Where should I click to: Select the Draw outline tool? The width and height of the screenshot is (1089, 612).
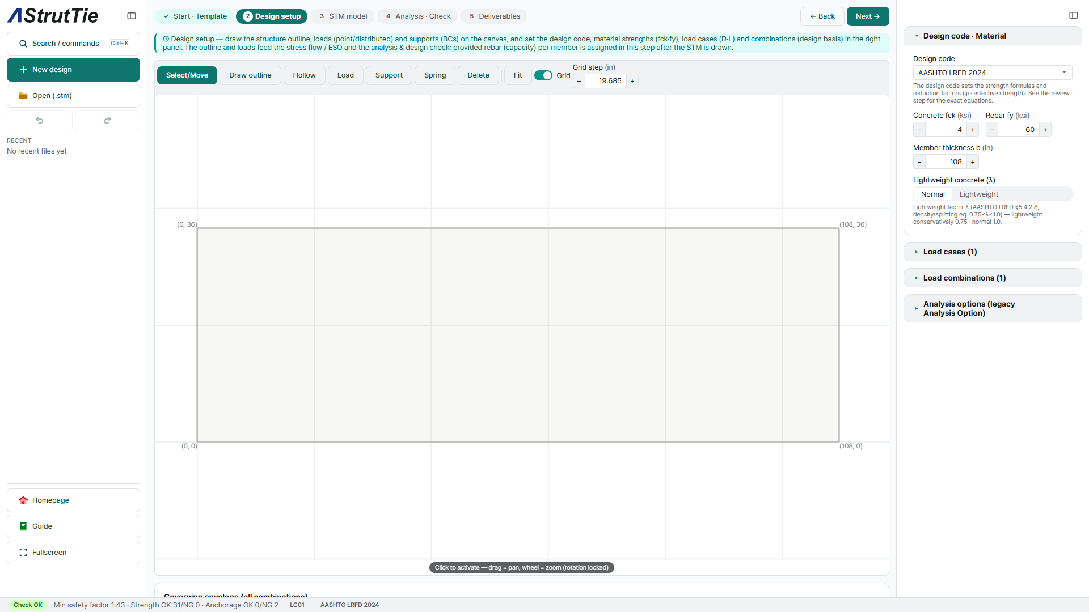250,75
